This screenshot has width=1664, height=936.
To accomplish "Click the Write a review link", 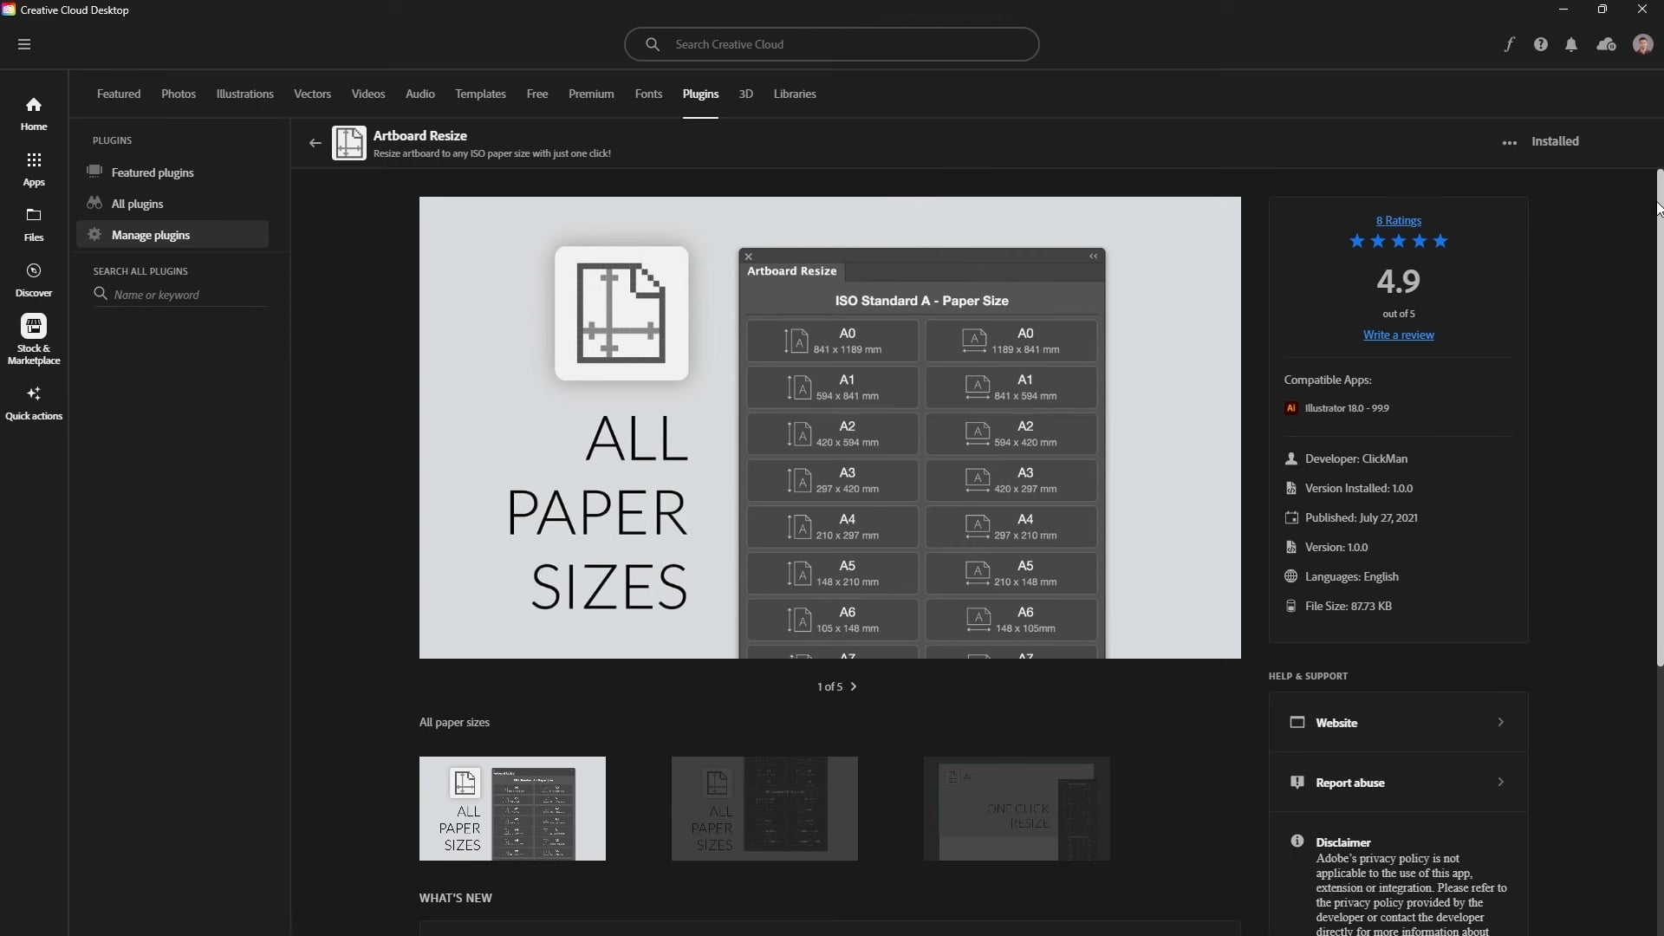I will coord(1399,335).
